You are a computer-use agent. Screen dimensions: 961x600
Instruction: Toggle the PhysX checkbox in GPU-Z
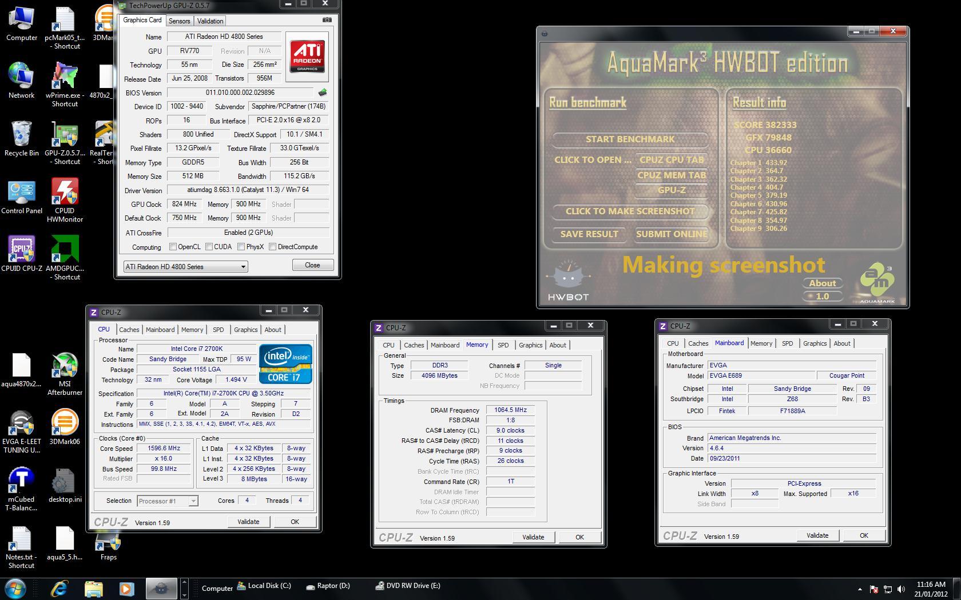[241, 247]
